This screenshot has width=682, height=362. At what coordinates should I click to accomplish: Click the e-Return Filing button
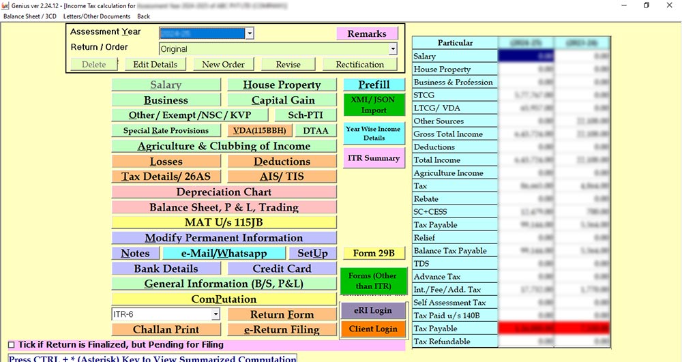(282, 330)
